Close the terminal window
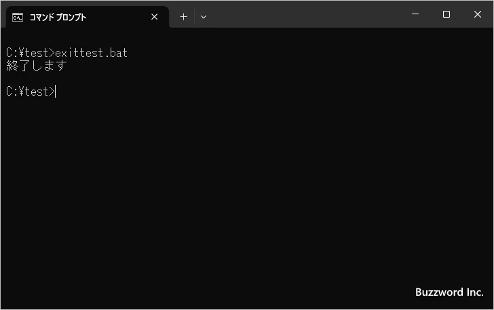 point(478,14)
